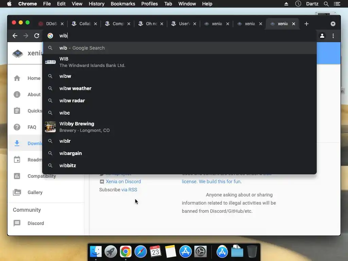This screenshot has height=261, width=348.
Task: Click the Quickstart clipboard icon
Action: click(x=17, y=111)
